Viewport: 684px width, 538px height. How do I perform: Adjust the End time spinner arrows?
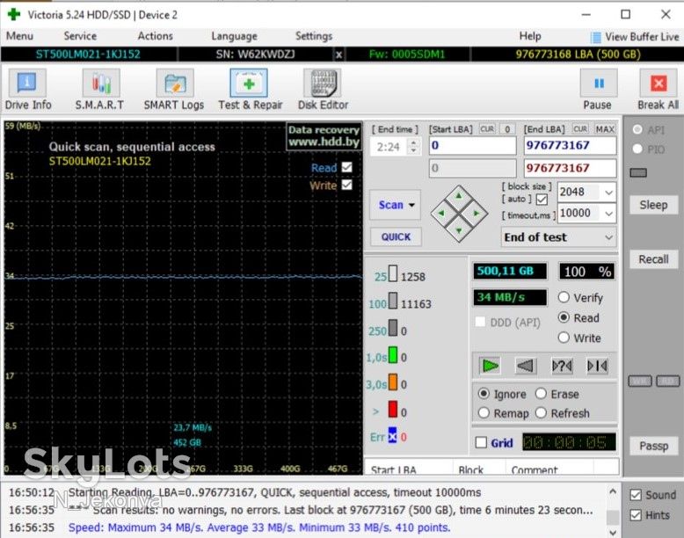point(413,146)
